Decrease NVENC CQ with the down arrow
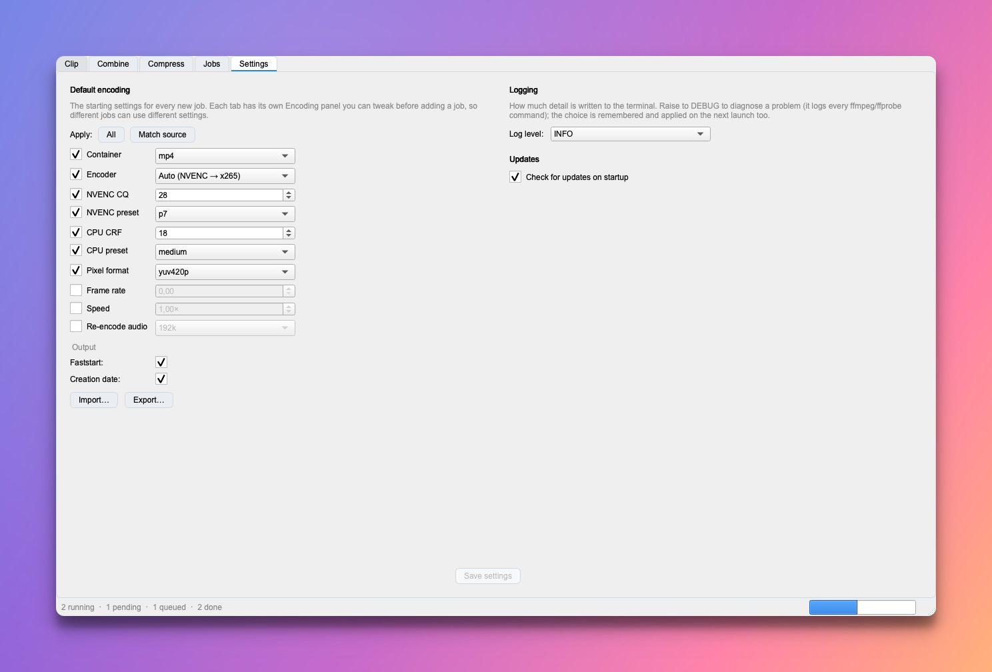992x672 pixels. pyautogui.click(x=289, y=198)
